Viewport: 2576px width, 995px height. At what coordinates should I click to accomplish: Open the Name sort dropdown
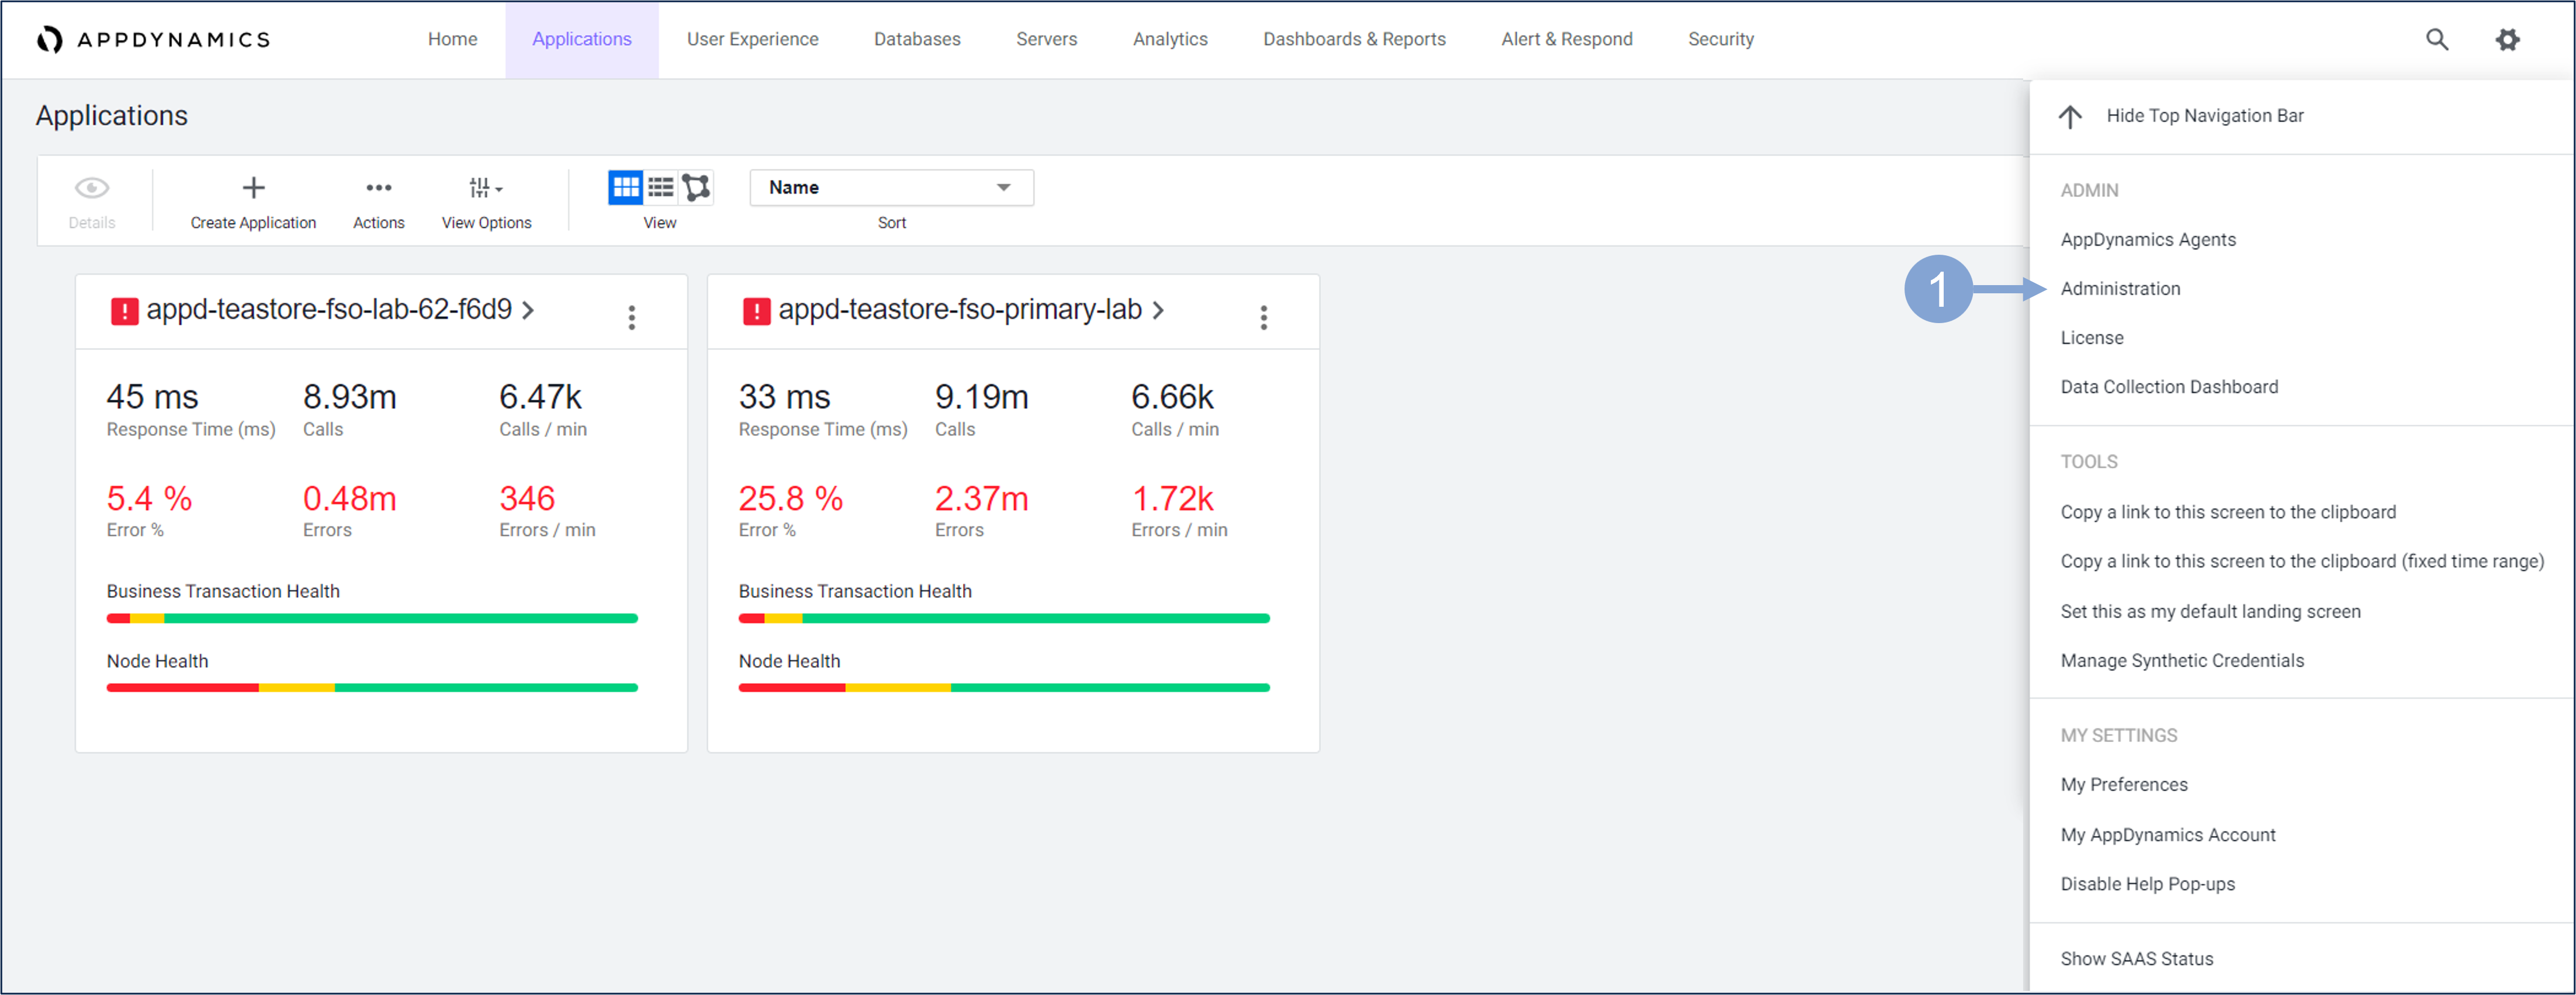click(890, 187)
